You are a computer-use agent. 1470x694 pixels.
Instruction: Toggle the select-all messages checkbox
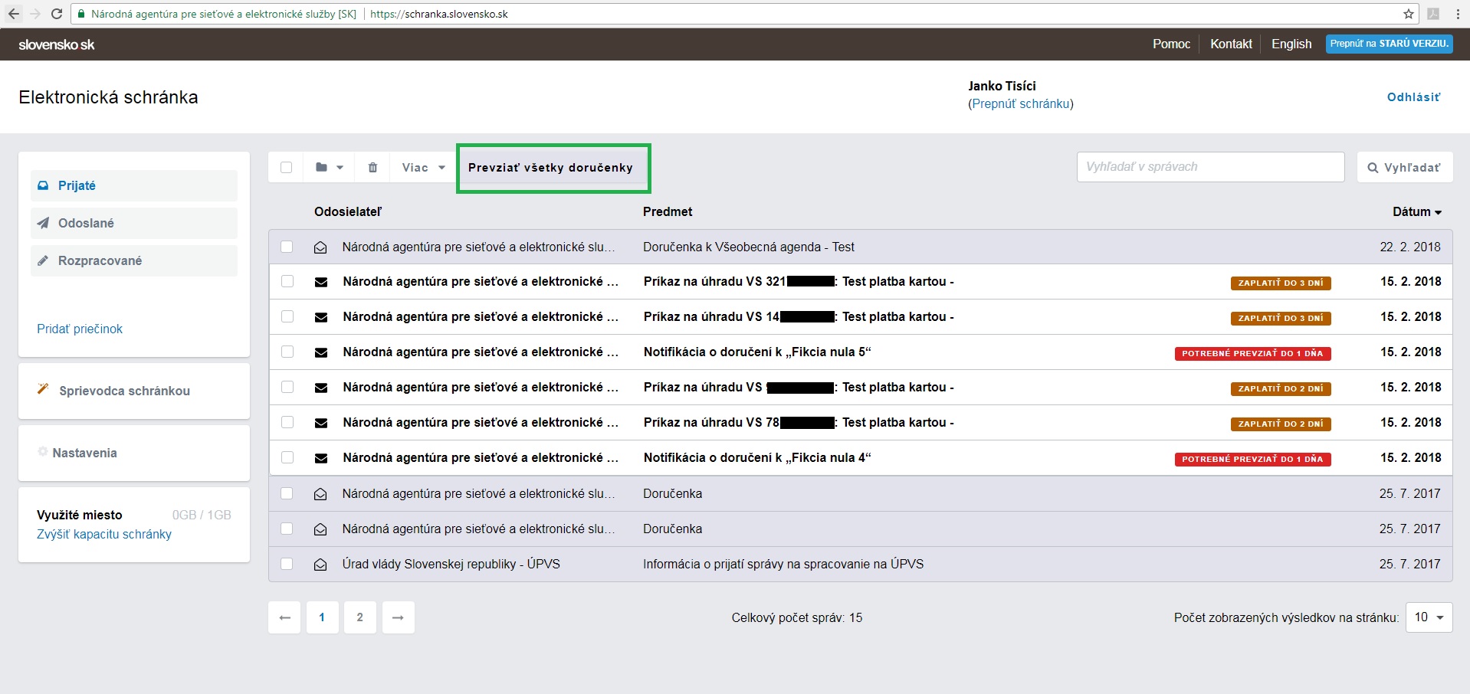(287, 167)
